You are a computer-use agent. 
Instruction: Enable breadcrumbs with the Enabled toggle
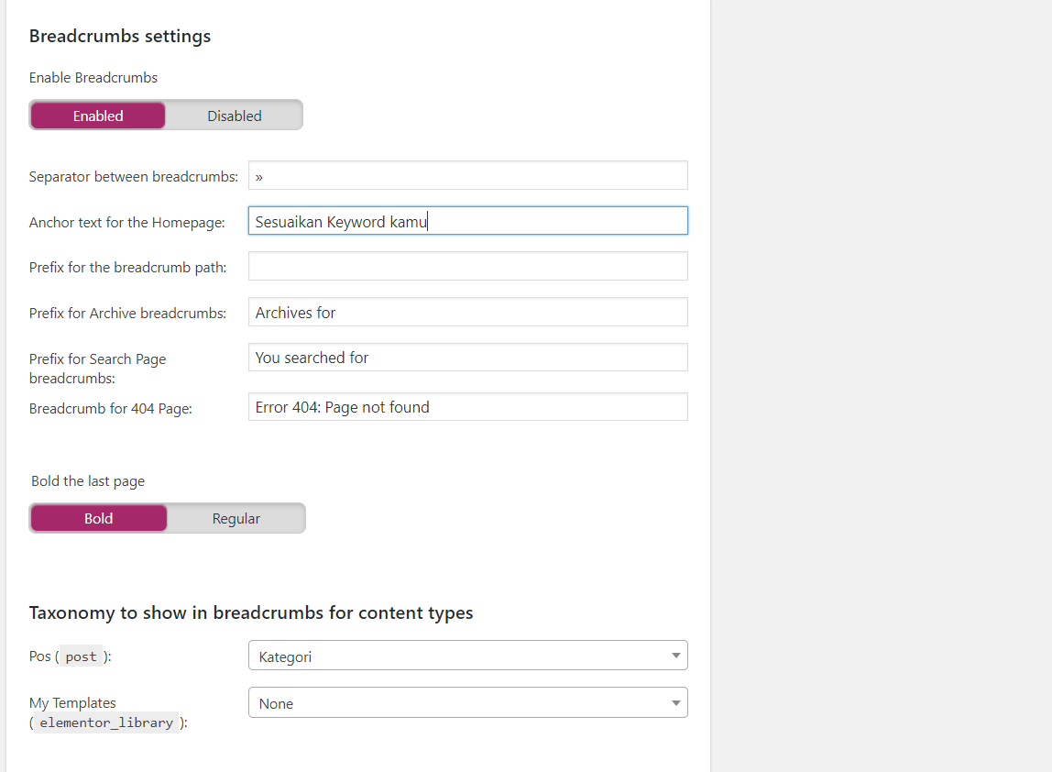(x=98, y=116)
